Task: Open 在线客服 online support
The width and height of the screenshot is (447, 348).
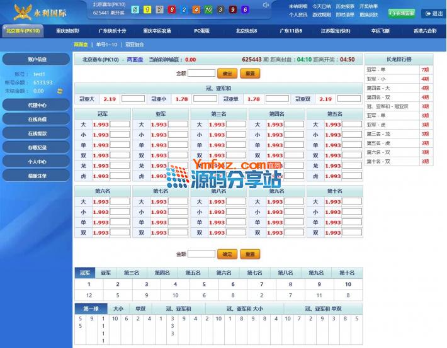Action: click(402, 13)
